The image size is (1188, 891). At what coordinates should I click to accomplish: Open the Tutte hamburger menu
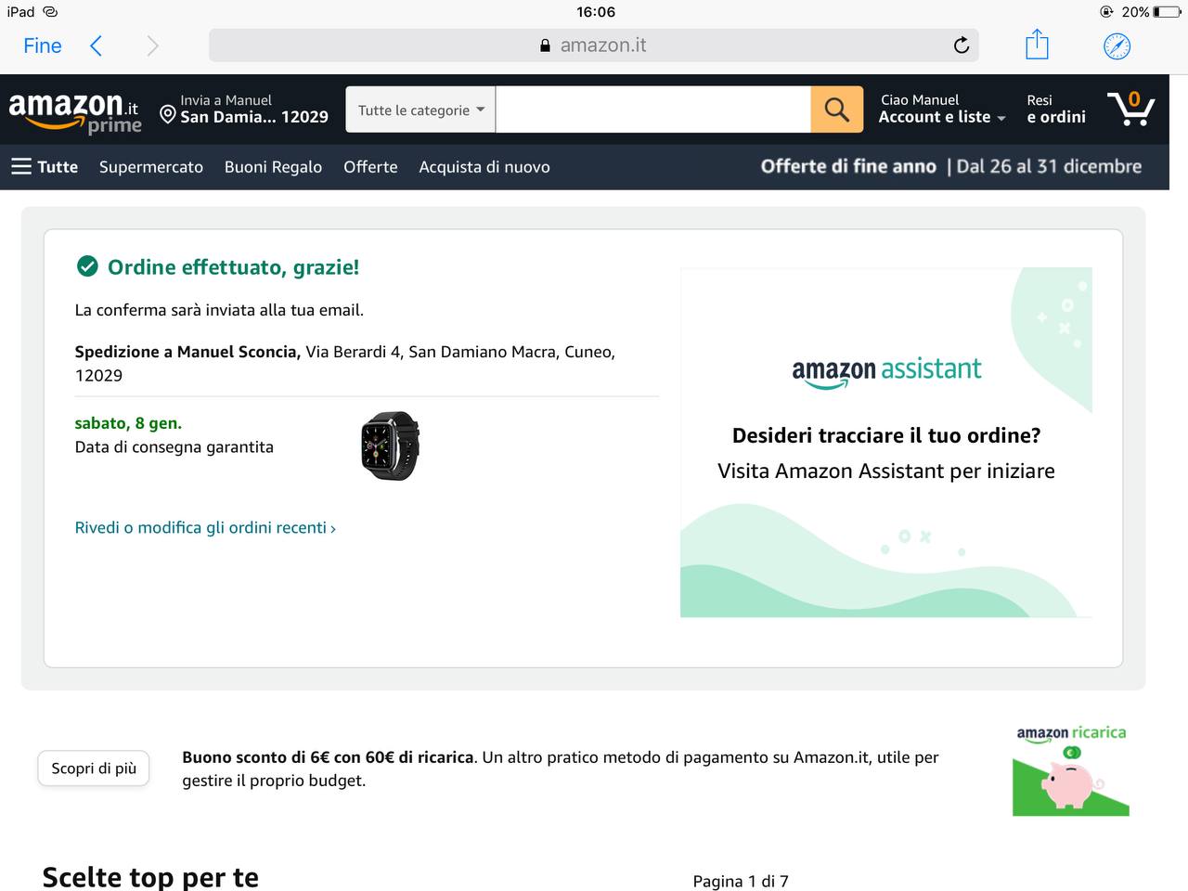[45, 167]
